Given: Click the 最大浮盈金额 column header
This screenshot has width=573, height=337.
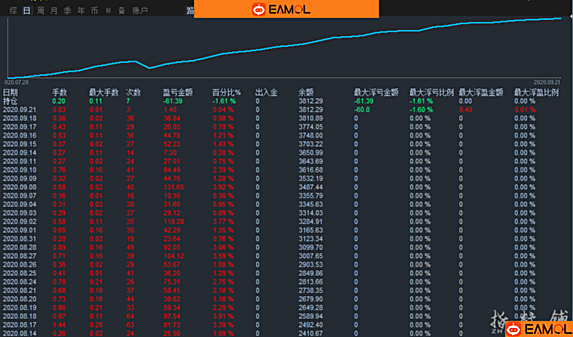Looking at the screenshot, I should click(481, 93).
